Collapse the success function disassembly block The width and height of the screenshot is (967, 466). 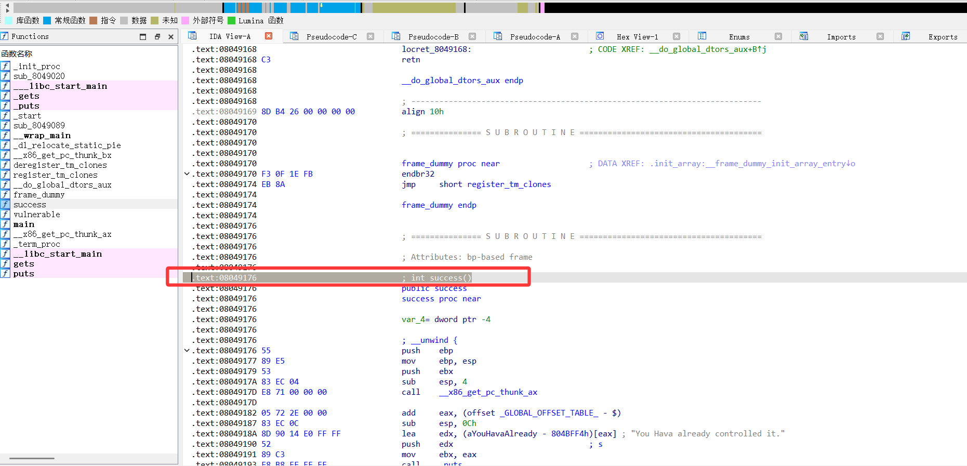point(187,350)
